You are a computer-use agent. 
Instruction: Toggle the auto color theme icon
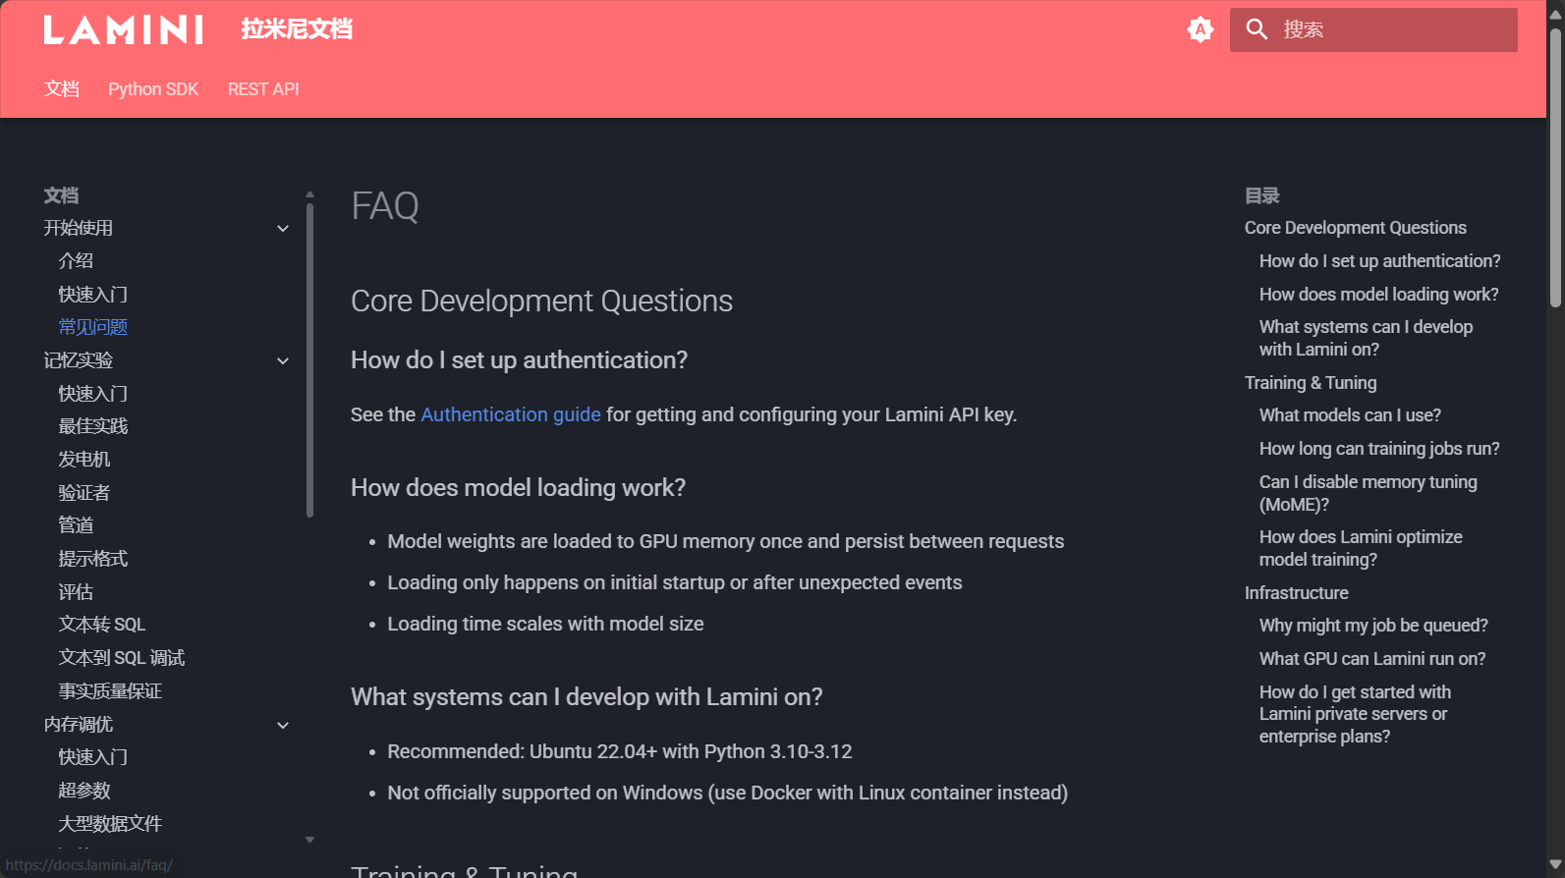[1200, 29]
